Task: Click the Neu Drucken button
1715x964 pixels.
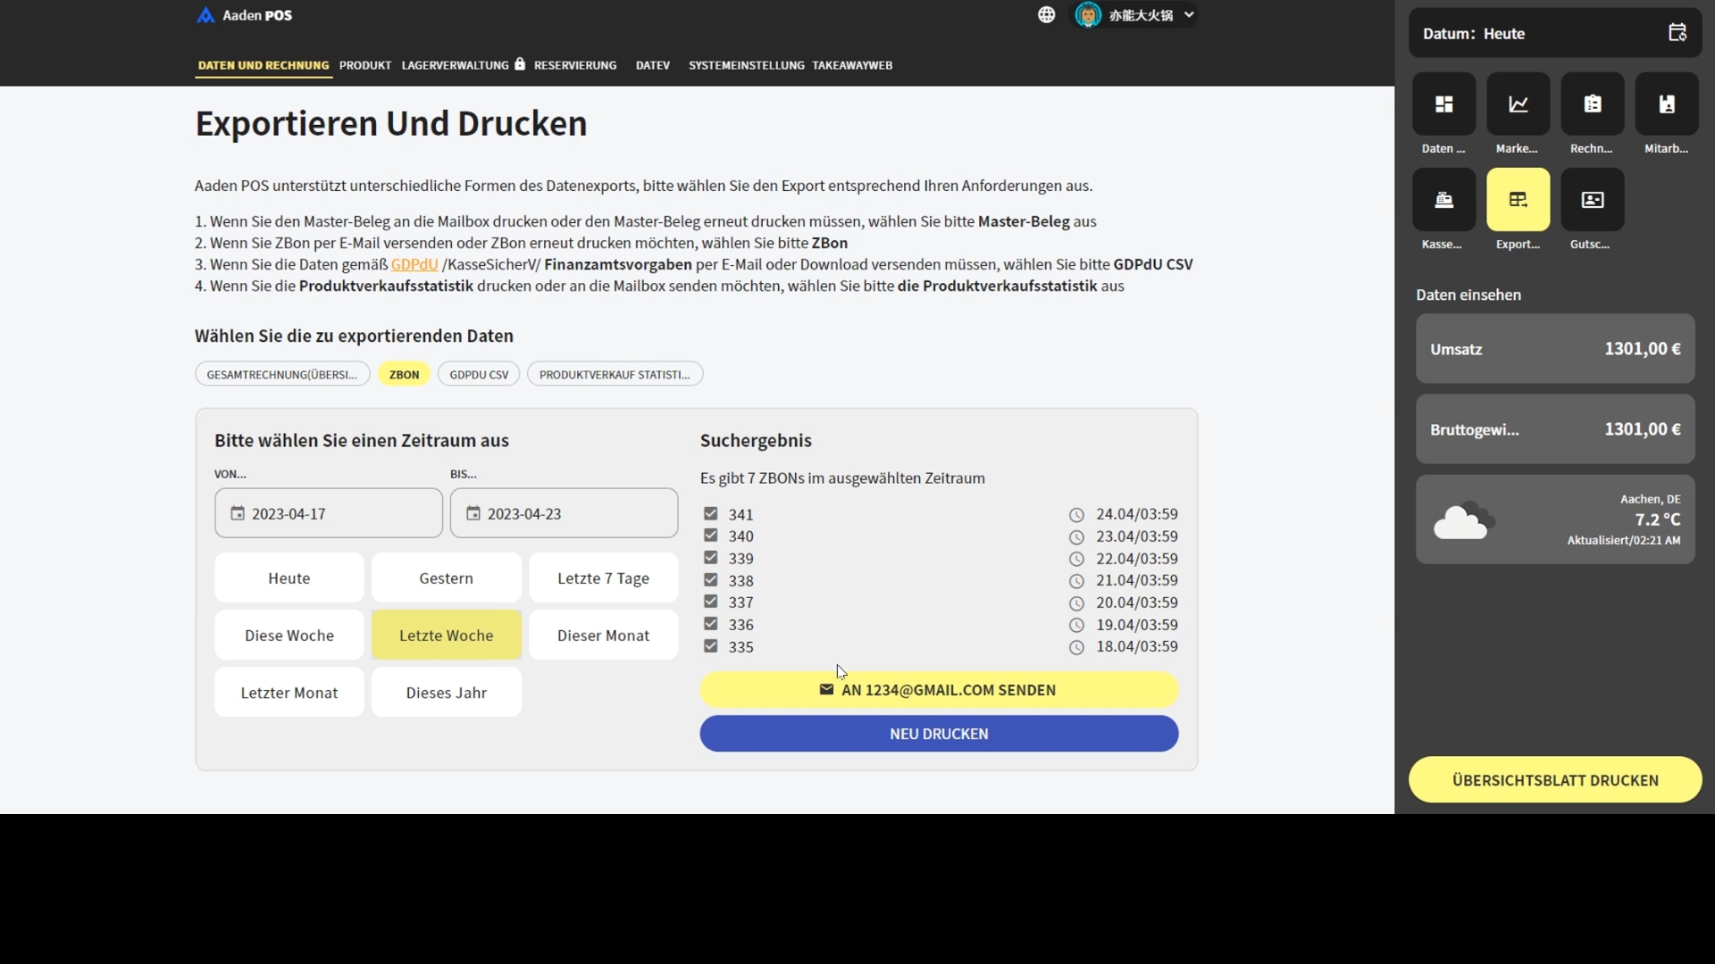Action: pos(938,734)
